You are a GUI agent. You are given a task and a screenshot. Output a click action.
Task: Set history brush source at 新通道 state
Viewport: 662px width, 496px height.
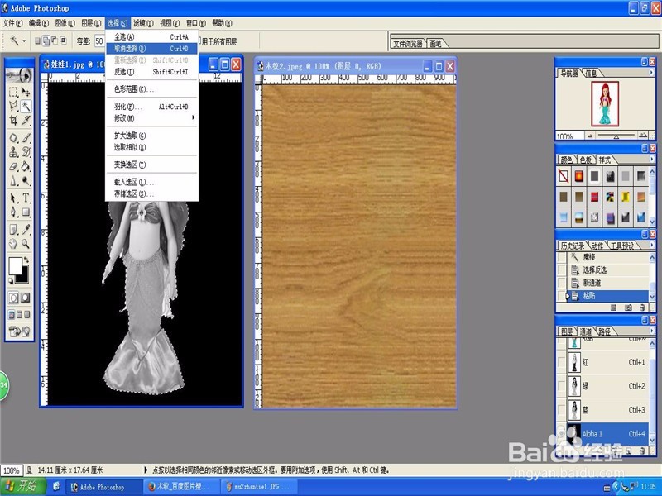[562, 283]
